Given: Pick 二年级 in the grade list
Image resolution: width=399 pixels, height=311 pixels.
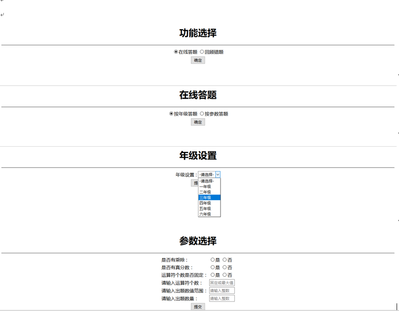Looking at the screenshot, I should [x=210, y=192].
